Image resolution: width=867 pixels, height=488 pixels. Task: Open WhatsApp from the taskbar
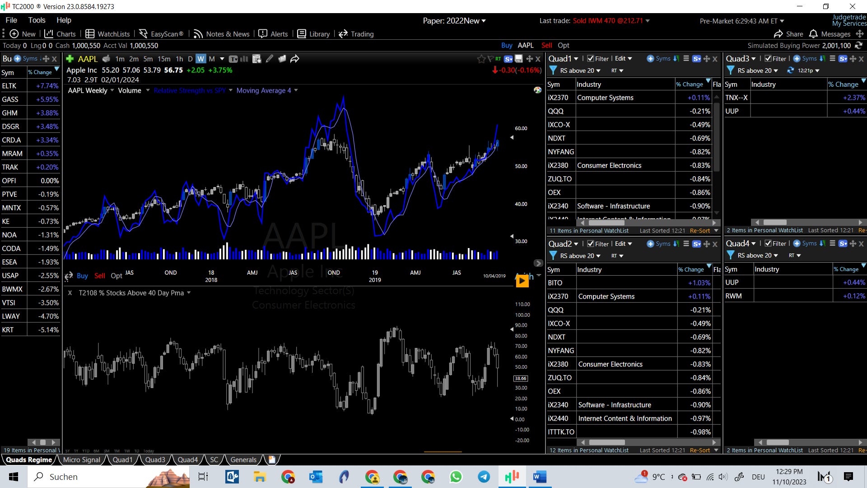pyautogui.click(x=456, y=477)
